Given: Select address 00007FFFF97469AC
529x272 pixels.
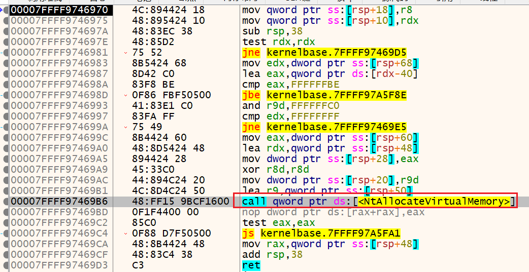Looking at the screenshot, I should (x=59, y=180).
